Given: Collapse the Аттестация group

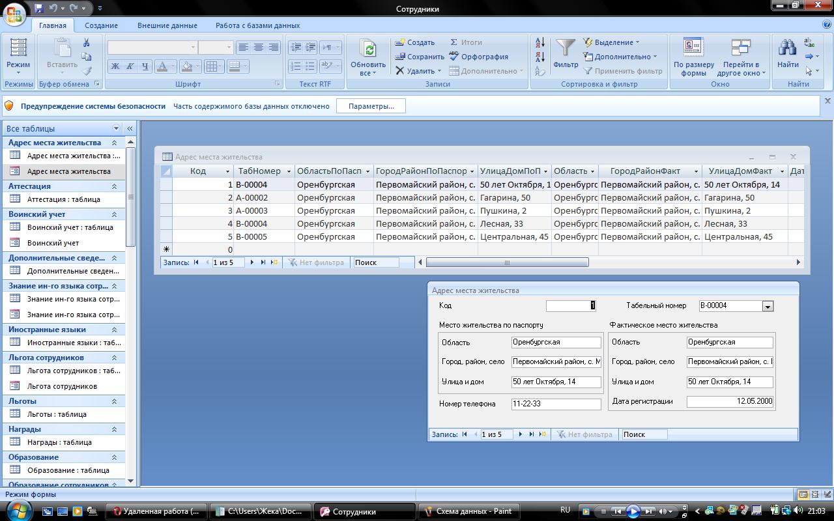Looking at the screenshot, I should click(114, 186).
